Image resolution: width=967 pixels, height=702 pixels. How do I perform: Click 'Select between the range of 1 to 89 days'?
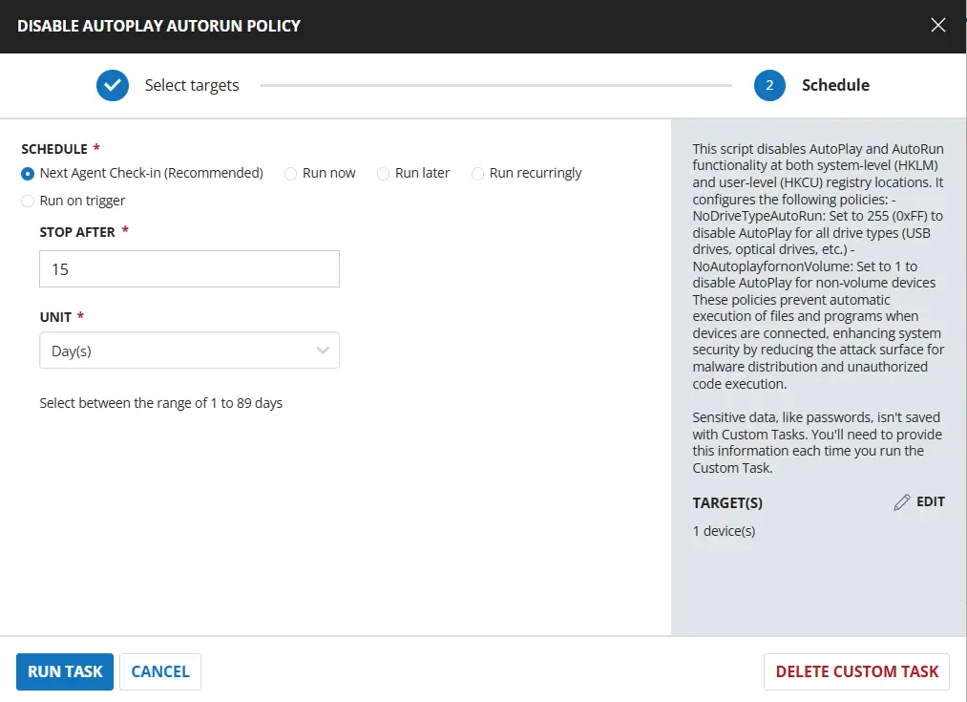click(161, 403)
